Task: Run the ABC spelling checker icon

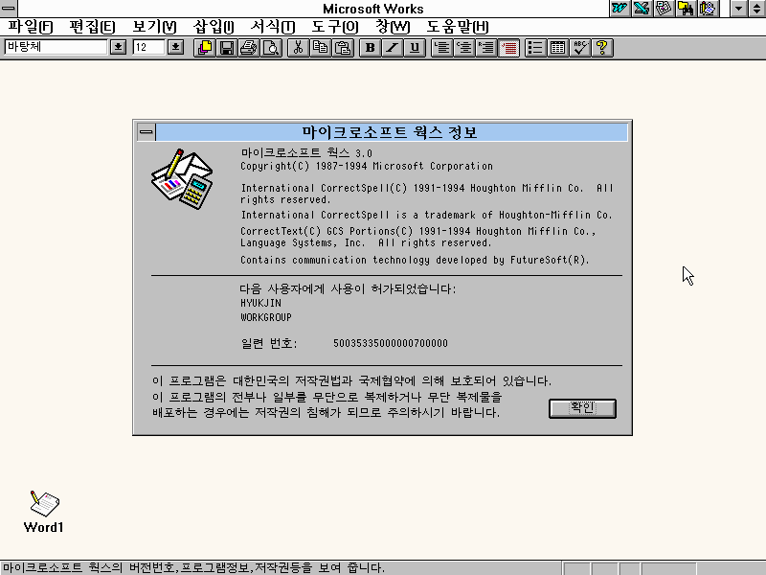Action: pyautogui.click(x=580, y=47)
